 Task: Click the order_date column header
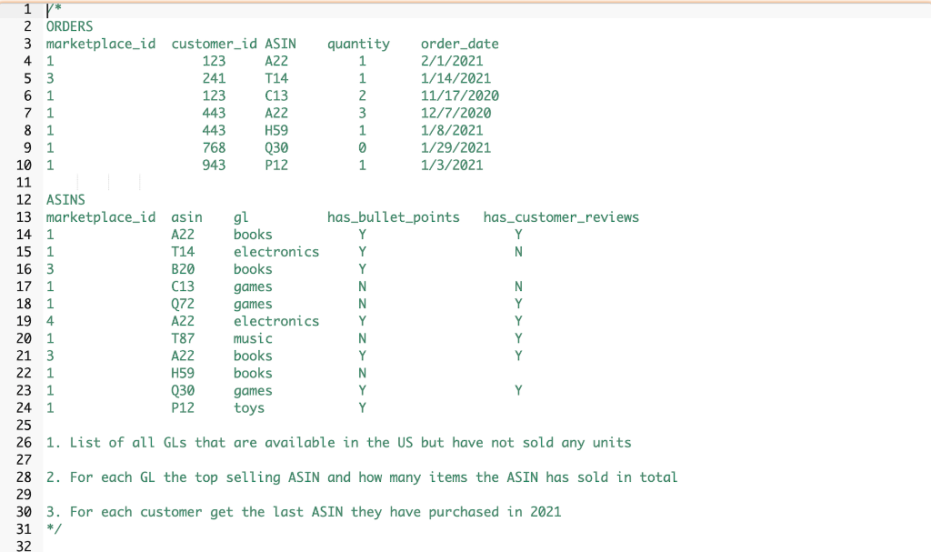point(459,44)
